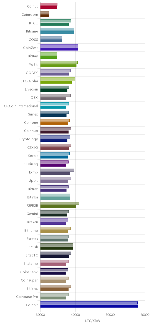150x326 pixels.
Task: Click the Coinbase Pro axis label
Action: click(x=27, y=297)
